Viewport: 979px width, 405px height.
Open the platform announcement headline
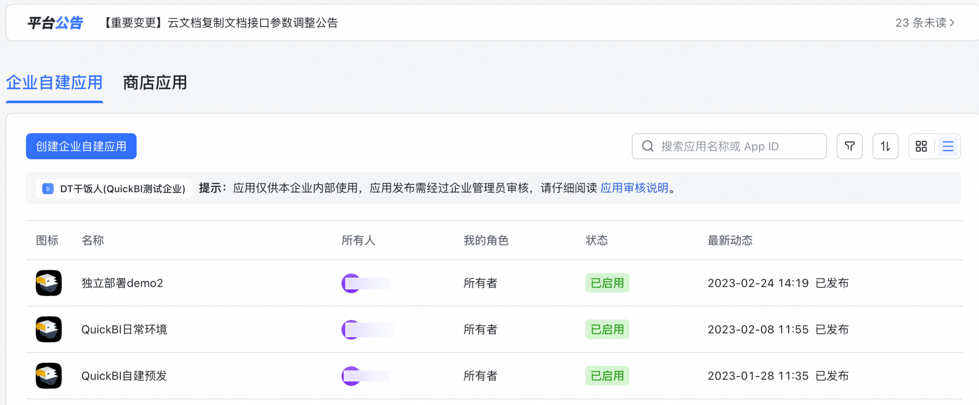click(x=221, y=23)
